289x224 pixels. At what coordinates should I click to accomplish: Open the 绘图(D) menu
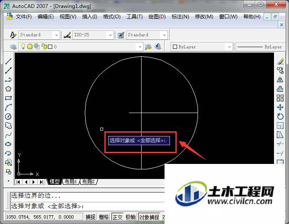(157, 17)
